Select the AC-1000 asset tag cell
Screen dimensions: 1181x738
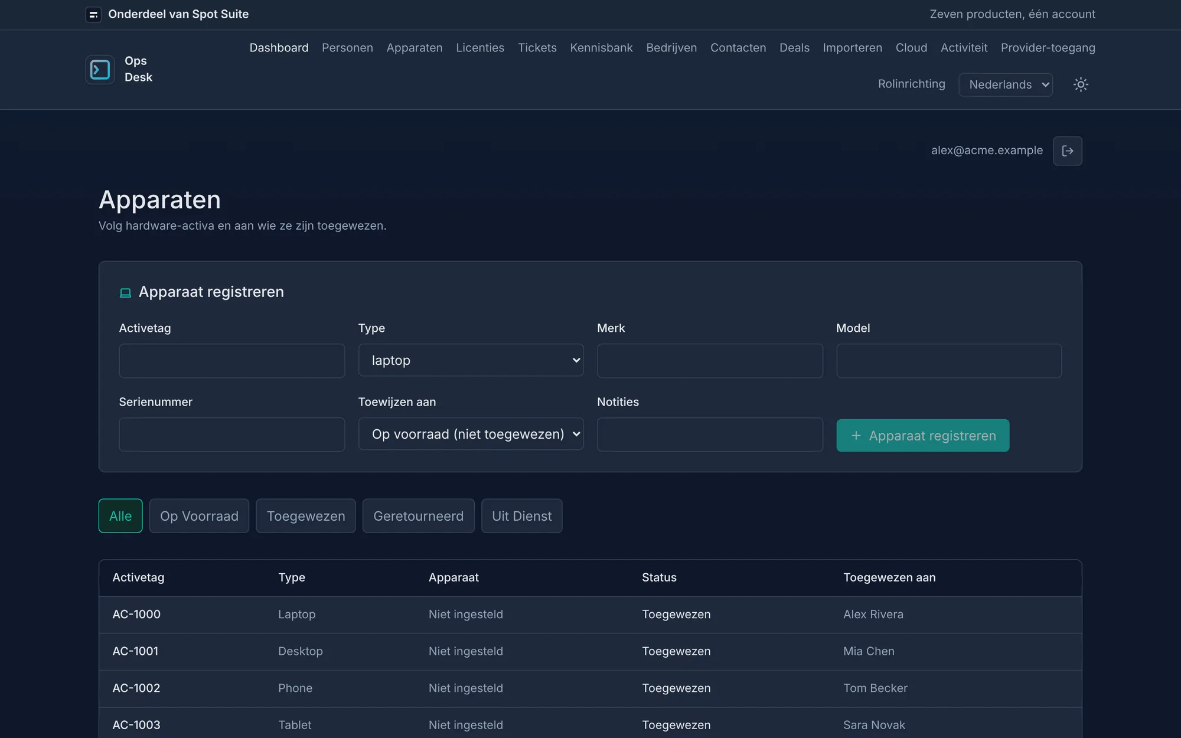point(136,615)
